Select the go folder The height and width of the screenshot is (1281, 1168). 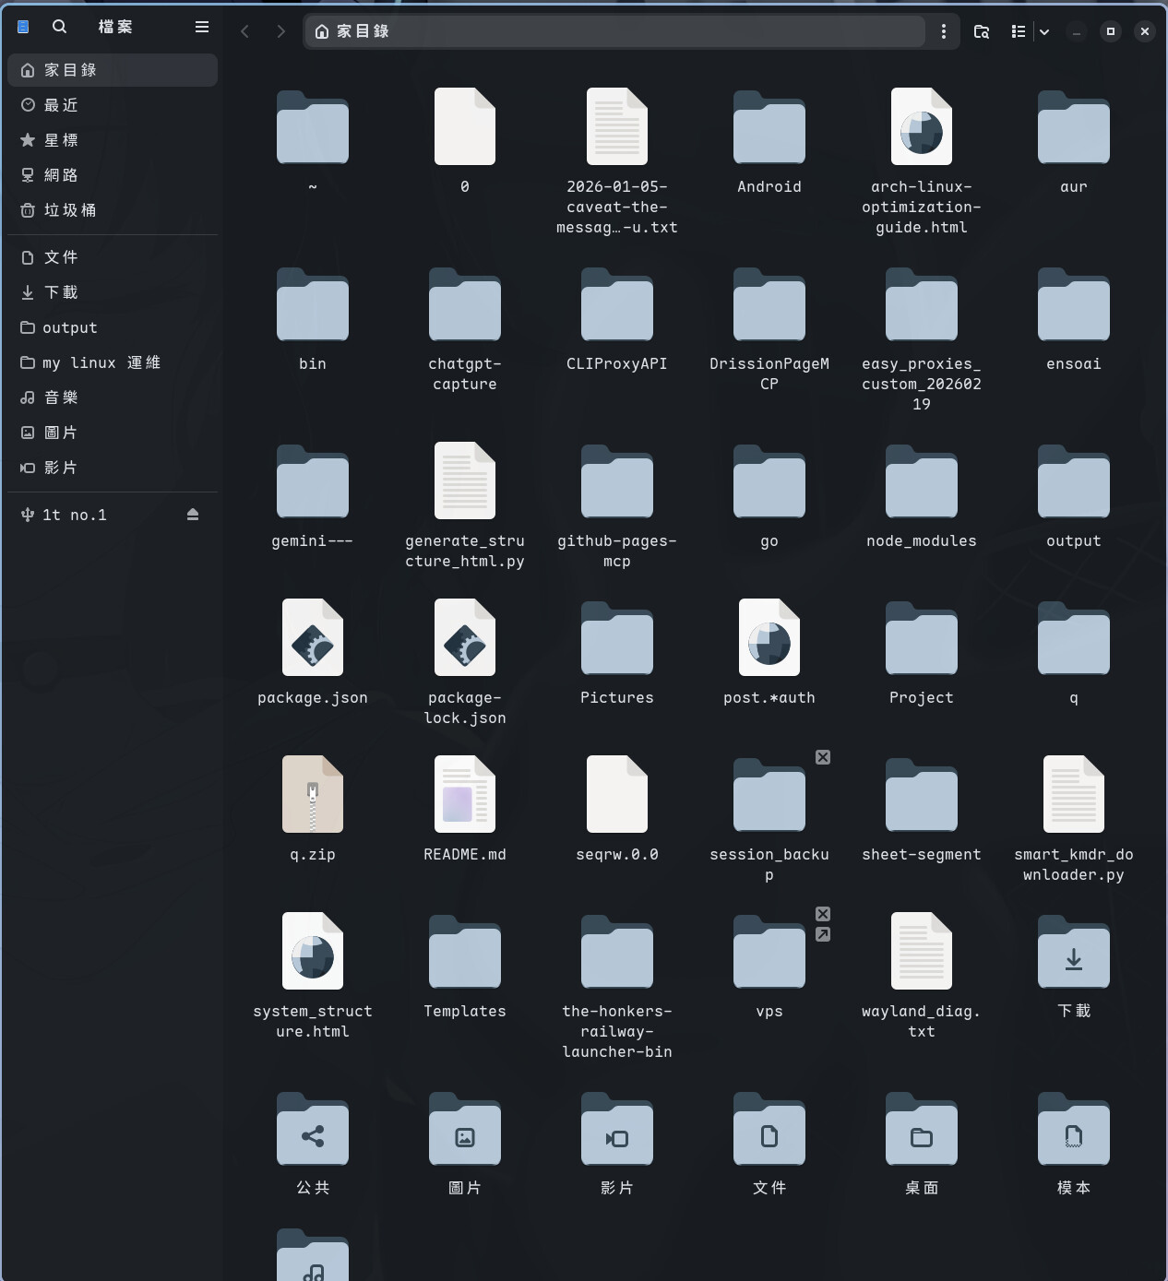[x=769, y=481]
